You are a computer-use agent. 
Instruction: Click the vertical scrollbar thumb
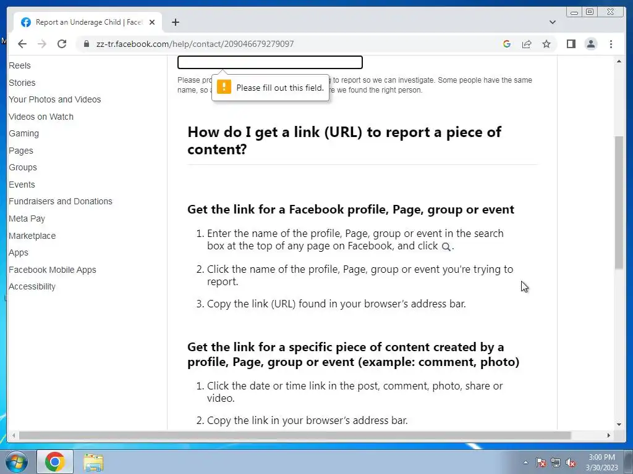(619, 202)
